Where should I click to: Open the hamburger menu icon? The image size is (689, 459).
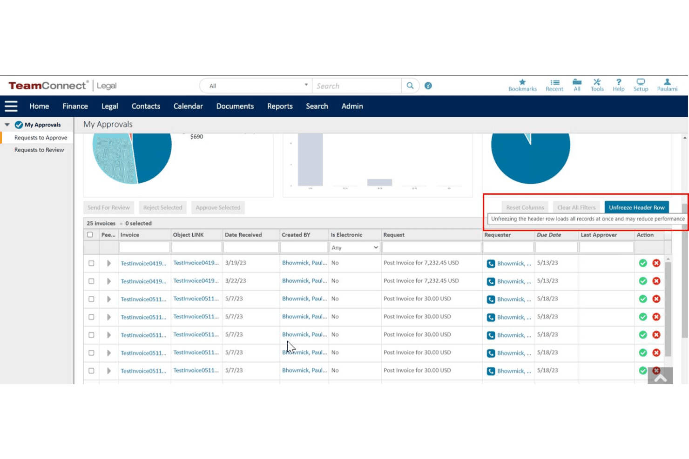[x=11, y=106]
